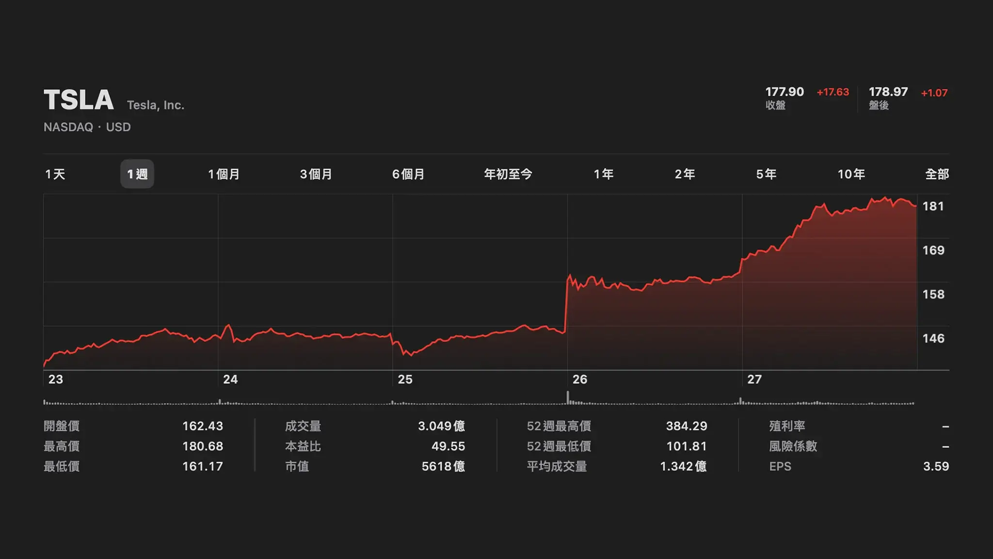Click the 52週最低價 value 101.81
This screenshot has height=559, width=993.
[687, 446]
